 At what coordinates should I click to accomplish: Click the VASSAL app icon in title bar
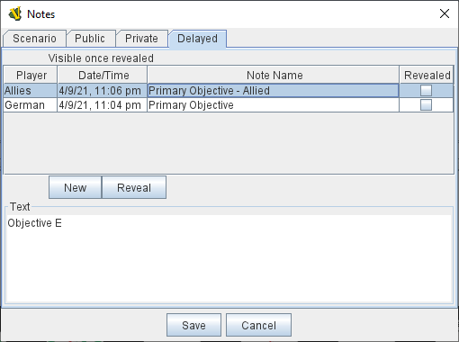(x=15, y=13)
